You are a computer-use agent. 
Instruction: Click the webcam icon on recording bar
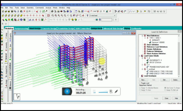[111, 91]
